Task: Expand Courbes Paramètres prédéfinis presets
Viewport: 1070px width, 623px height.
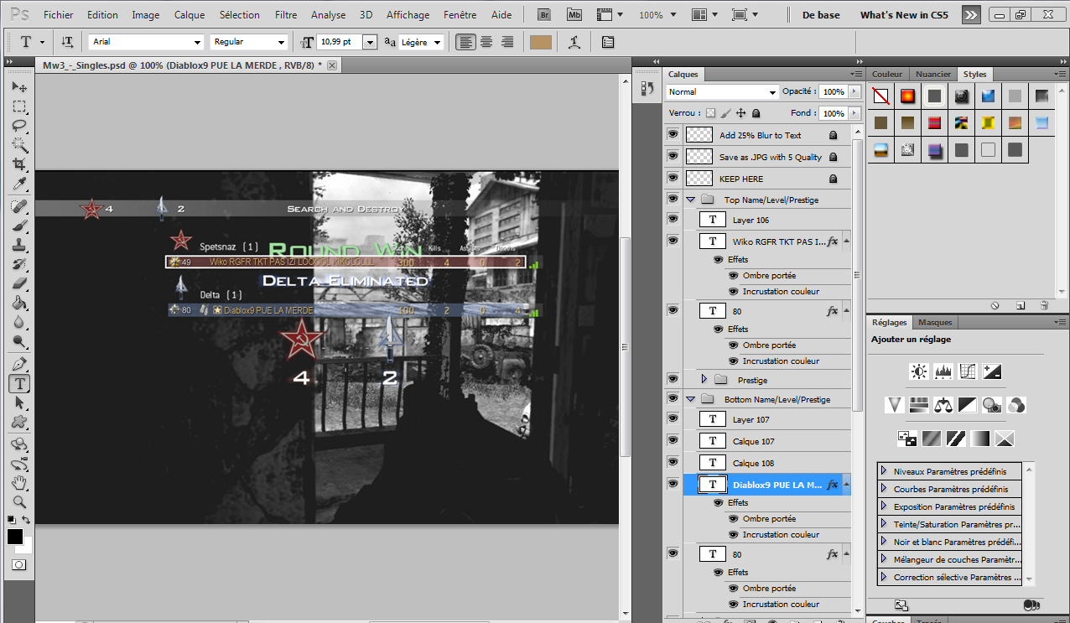Action: [884, 489]
